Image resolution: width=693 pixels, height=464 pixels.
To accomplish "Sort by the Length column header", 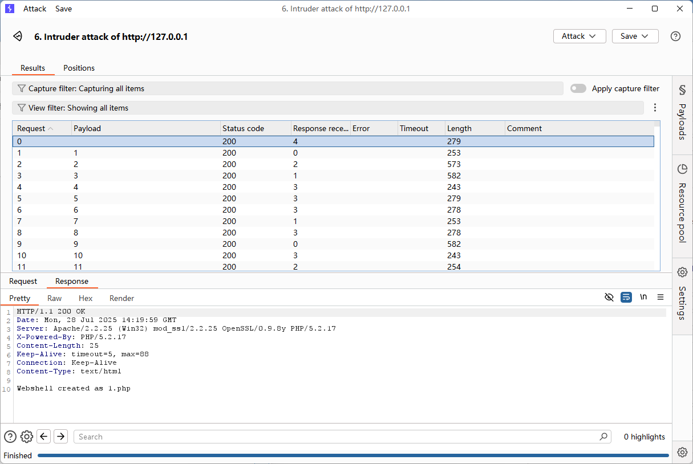I will [475, 128].
